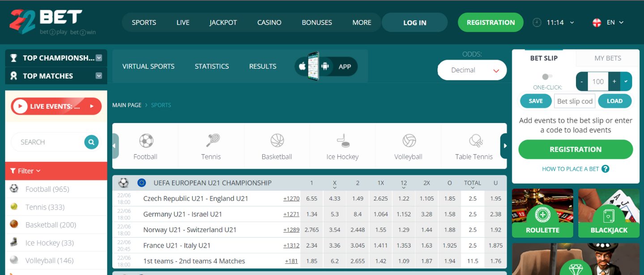This screenshot has width=644, height=275.
Task: Open the time zone dropdown next to 11:14
Action: coord(572,22)
